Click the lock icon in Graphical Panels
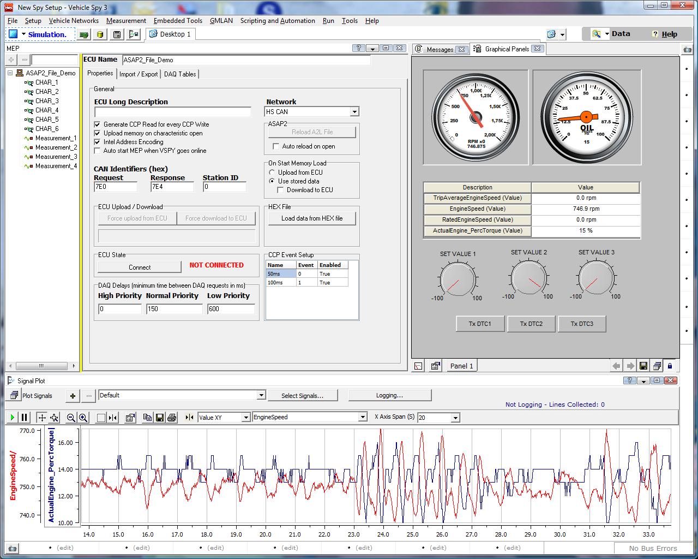 pyautogui.click(x=670, y=366)
